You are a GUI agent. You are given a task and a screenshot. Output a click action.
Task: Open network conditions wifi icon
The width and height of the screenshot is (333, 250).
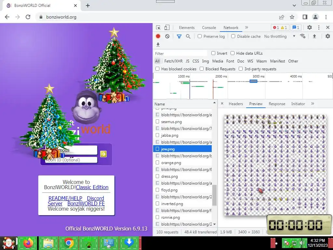point(303,36)
